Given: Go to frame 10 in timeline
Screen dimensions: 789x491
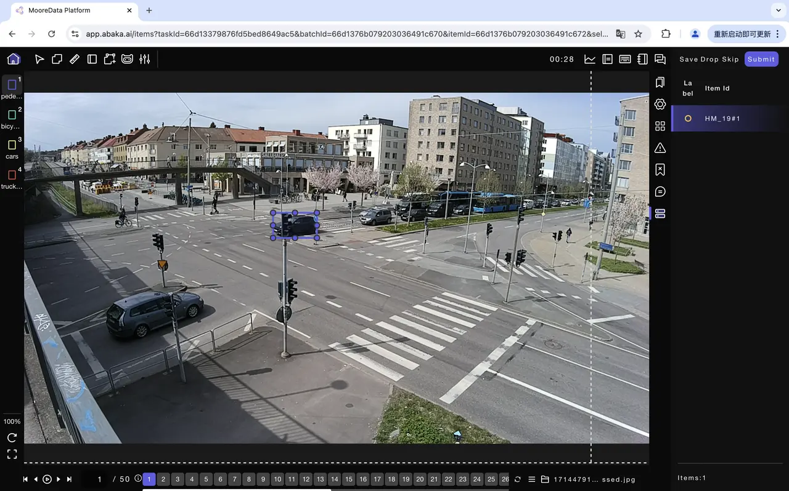Looking at the screenshot, I should coord(277,479).
